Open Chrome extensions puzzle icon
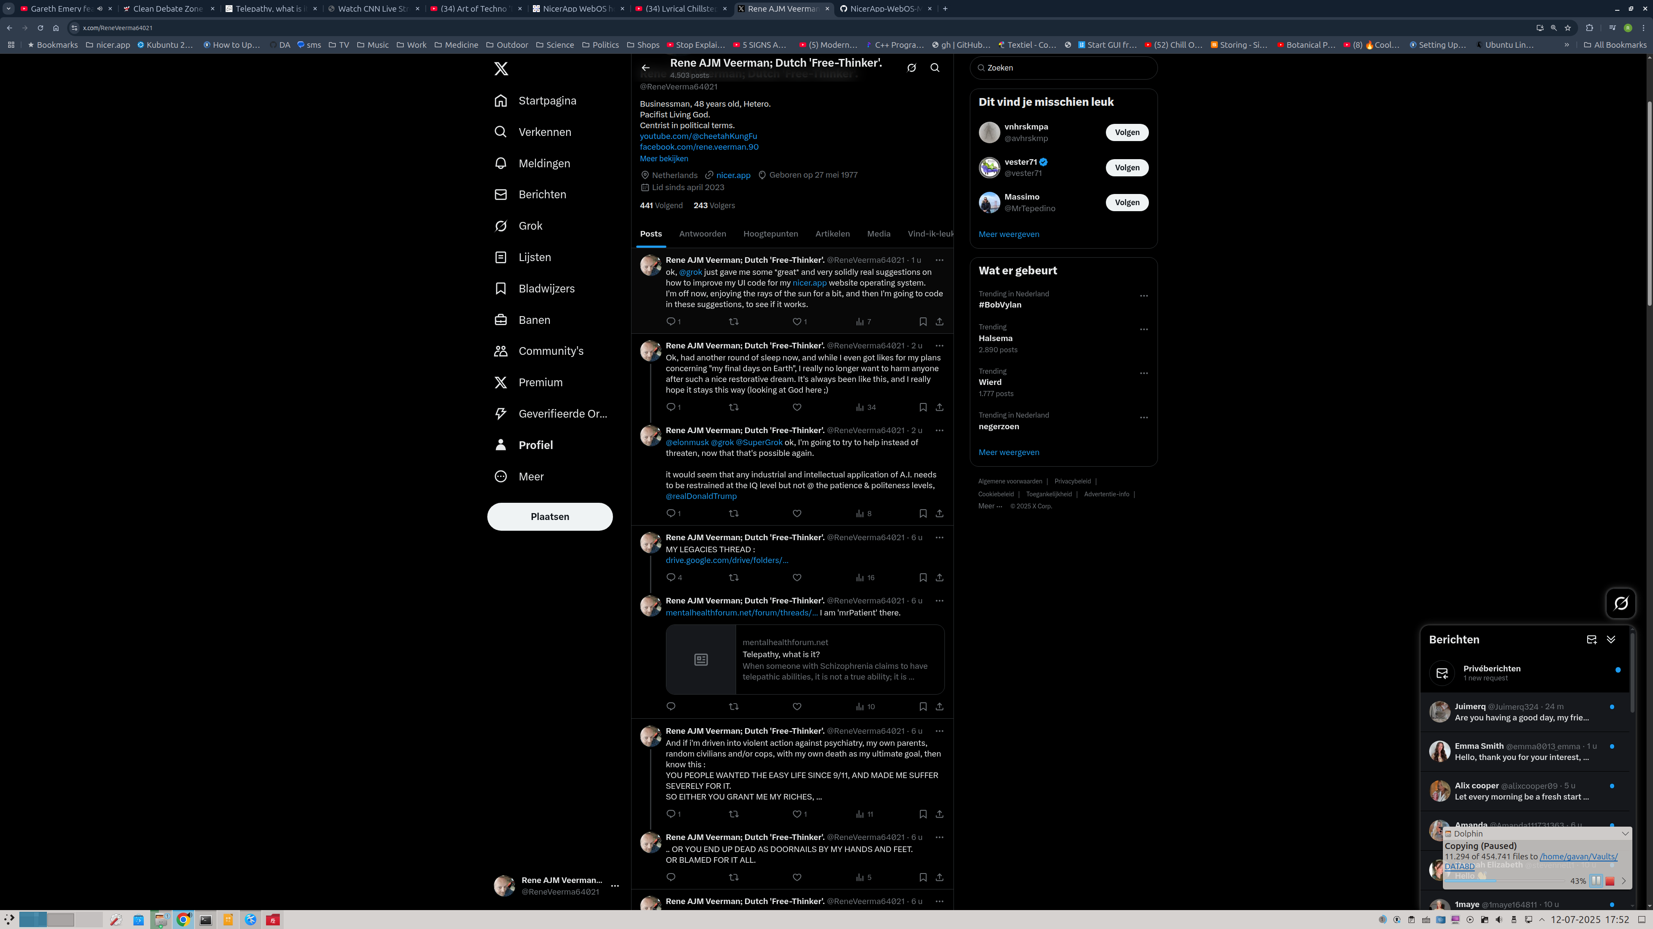 [1589, 28]
